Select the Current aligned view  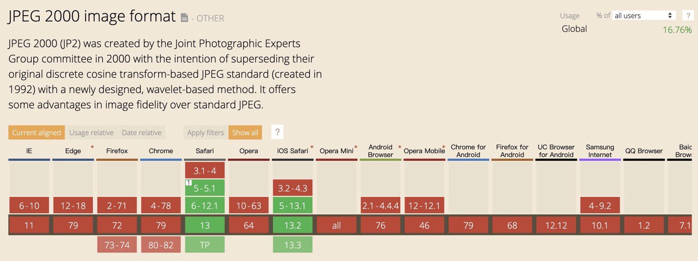pyautogui.click(x=37, y=133)
